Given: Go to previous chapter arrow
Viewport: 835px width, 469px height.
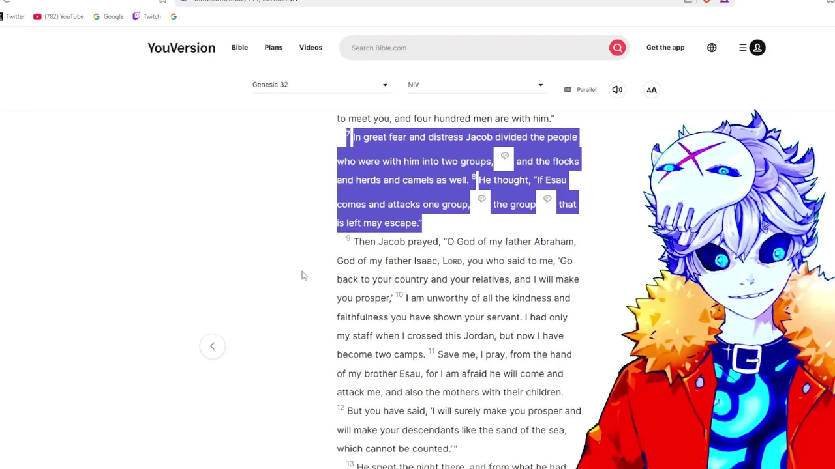Looking at the screenshot, I should pos(212,346).
